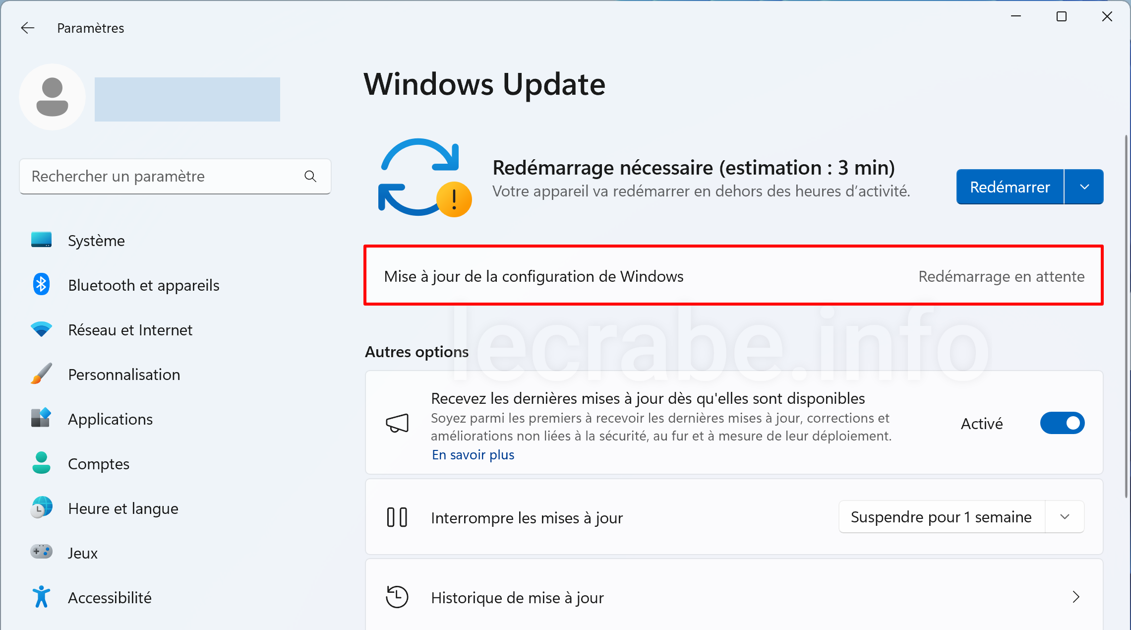Click the Accessibilité figure icon

tap(41, 597)
